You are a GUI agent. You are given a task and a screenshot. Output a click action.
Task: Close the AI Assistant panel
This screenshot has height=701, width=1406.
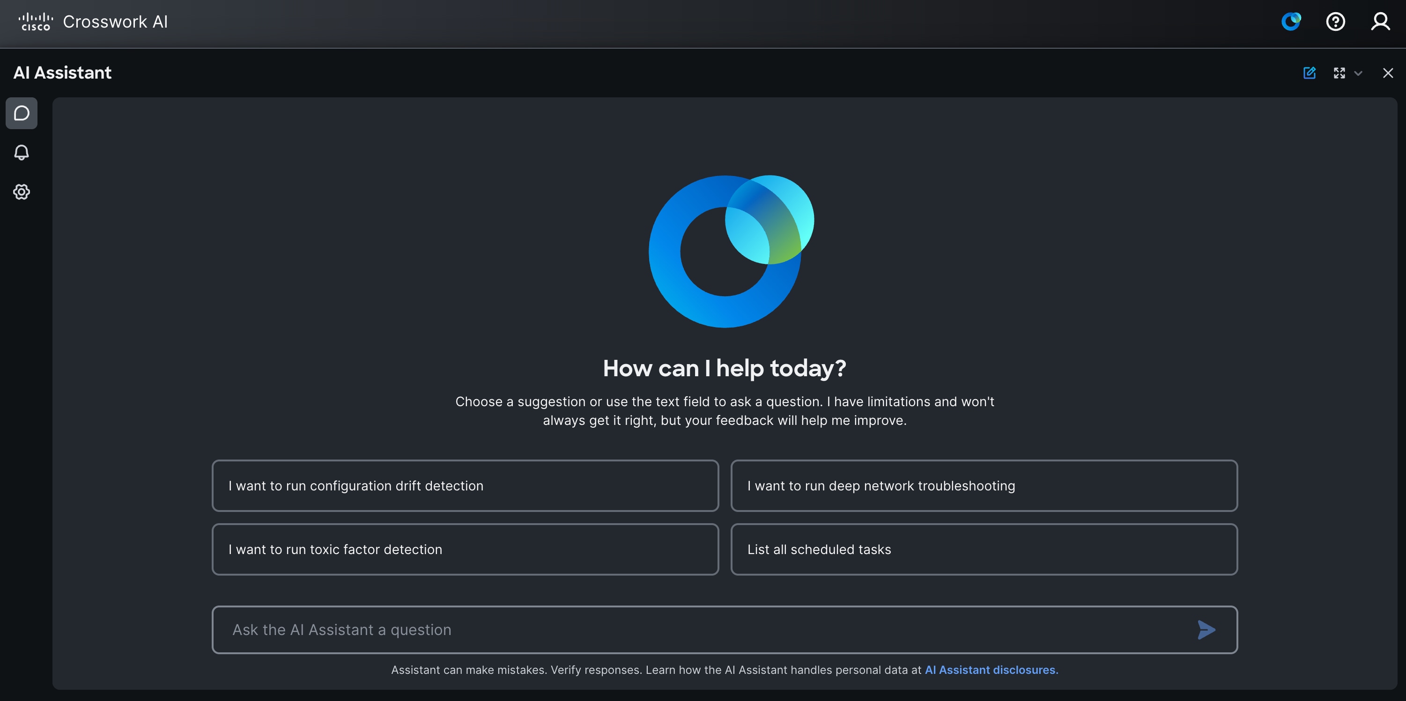(1387, 73)
